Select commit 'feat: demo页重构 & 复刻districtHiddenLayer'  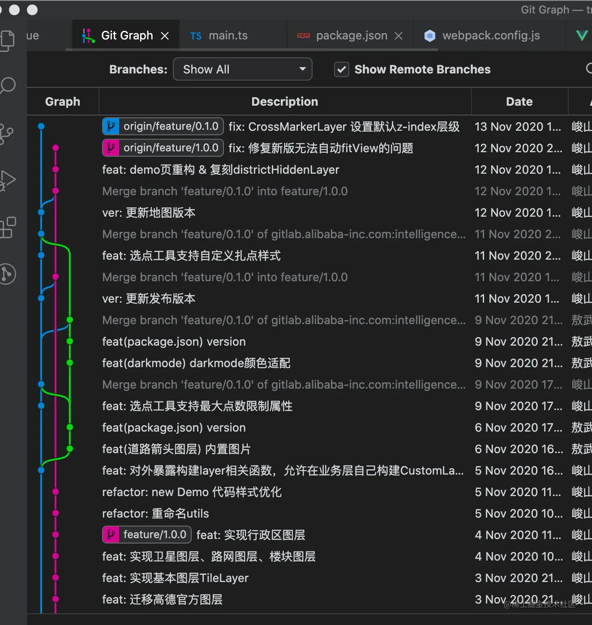point(221,170)
